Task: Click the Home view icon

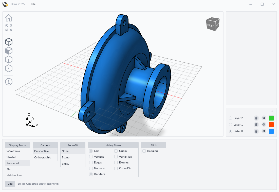Action: (x=9, y=18)
